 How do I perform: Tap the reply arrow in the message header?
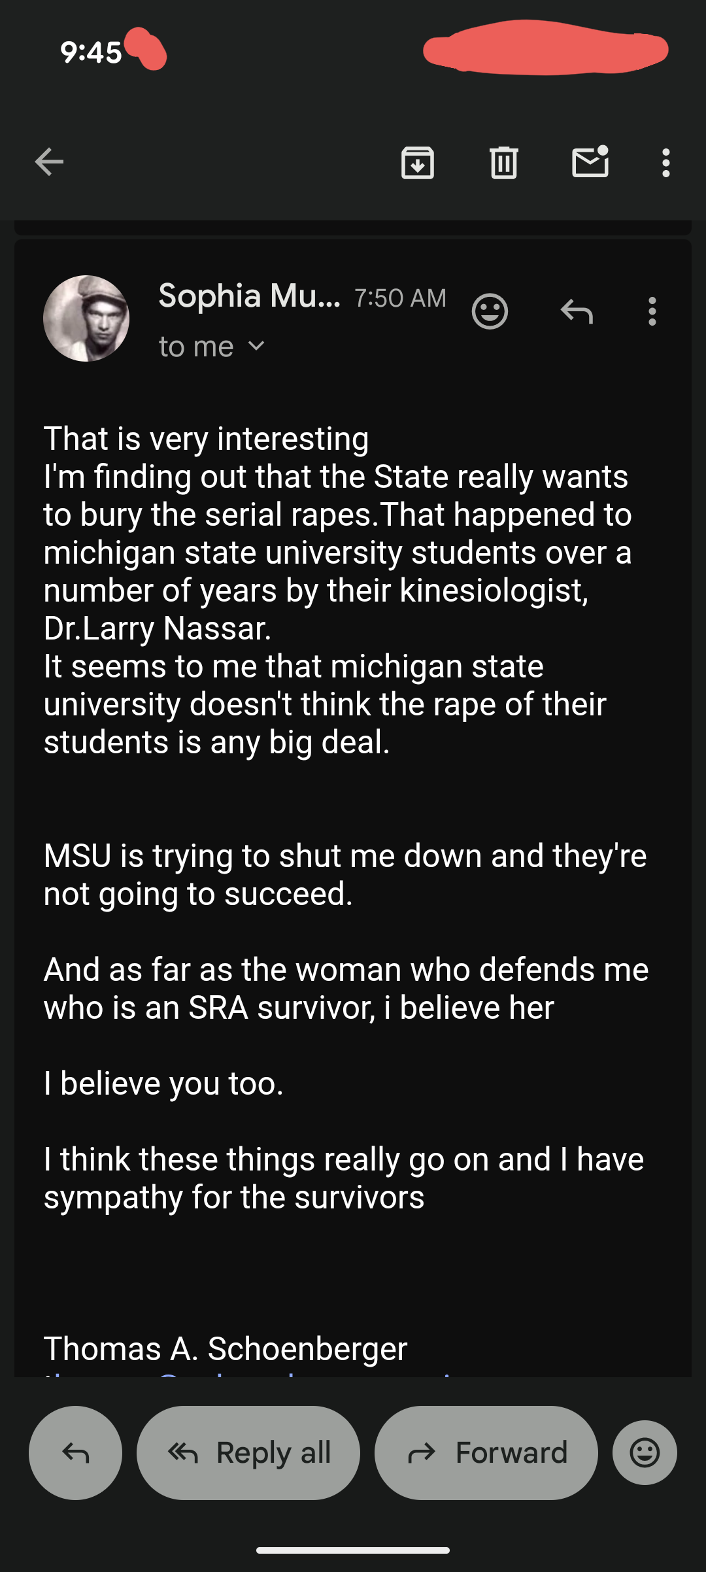[577, 311]
